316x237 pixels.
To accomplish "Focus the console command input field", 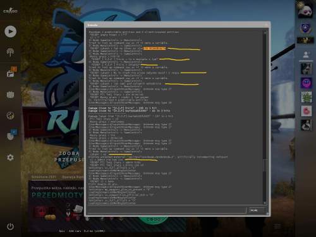I will (167, 210).
